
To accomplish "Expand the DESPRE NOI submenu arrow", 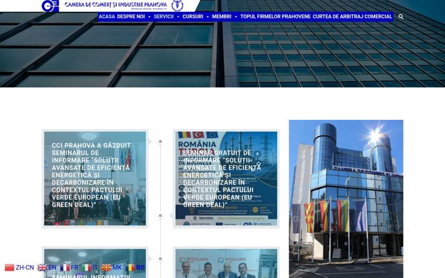I will click(x=150, y=17).
